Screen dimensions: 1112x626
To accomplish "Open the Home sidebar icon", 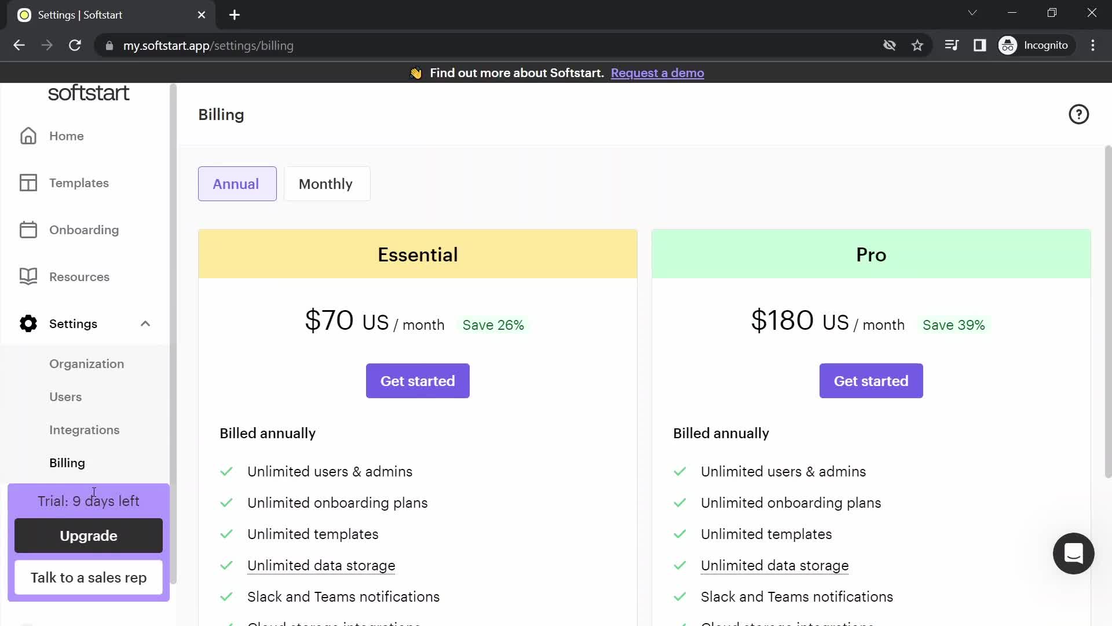I will click(x=28, y=136).
